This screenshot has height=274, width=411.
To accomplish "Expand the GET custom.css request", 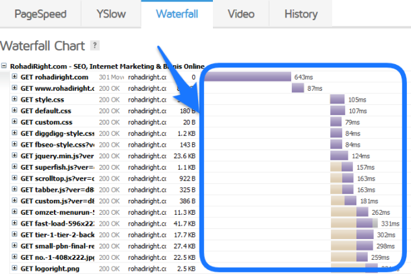I will 14,122.
